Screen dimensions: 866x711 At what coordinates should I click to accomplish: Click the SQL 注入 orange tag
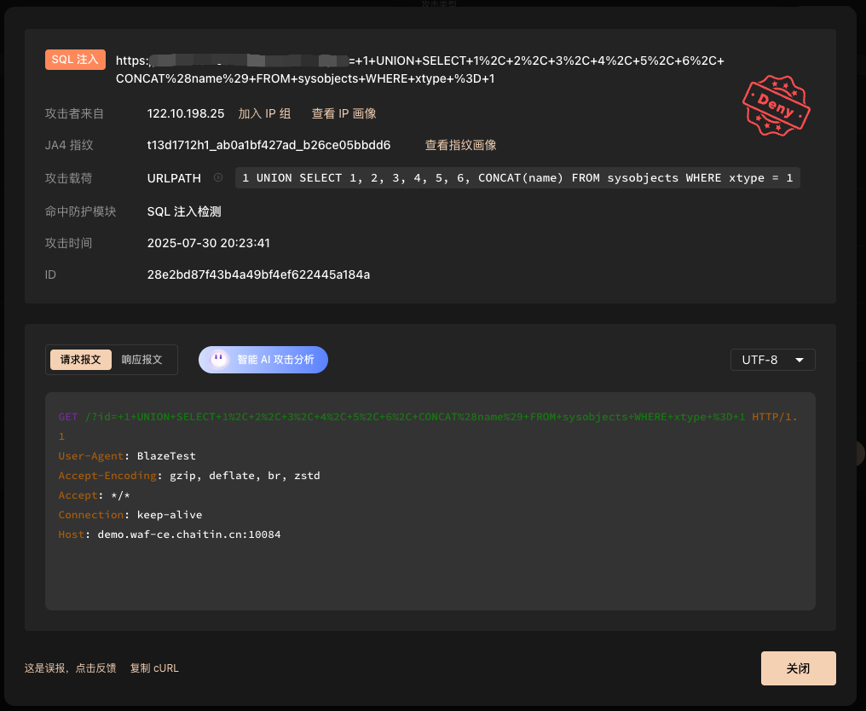75,60
